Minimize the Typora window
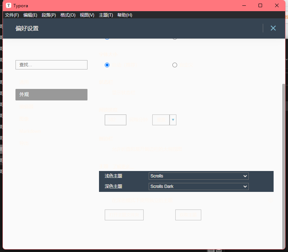288x252 pixels. click(x=244, y=5)
